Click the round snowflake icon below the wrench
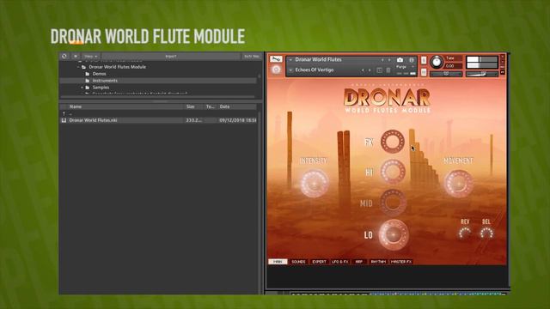The width and height of the screenshot is (550, 309). tap(276, 70)
